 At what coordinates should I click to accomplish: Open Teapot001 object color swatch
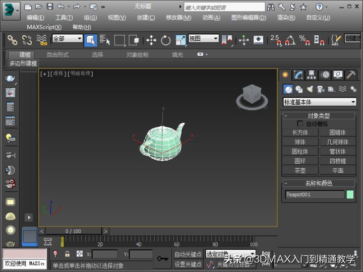[350, 194]
